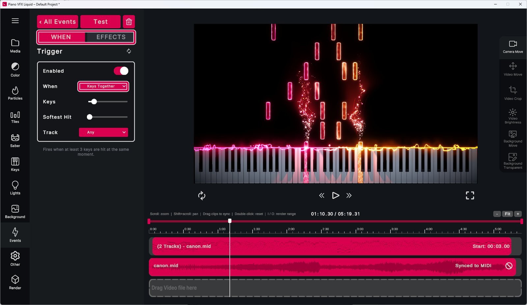The image size is (527, 305).
Task: Reset the Trigger settings
Action: tap(129, 51)
